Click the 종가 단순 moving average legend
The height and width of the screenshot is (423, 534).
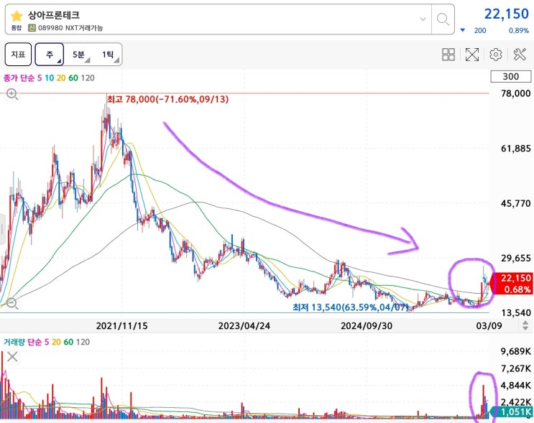19,78
